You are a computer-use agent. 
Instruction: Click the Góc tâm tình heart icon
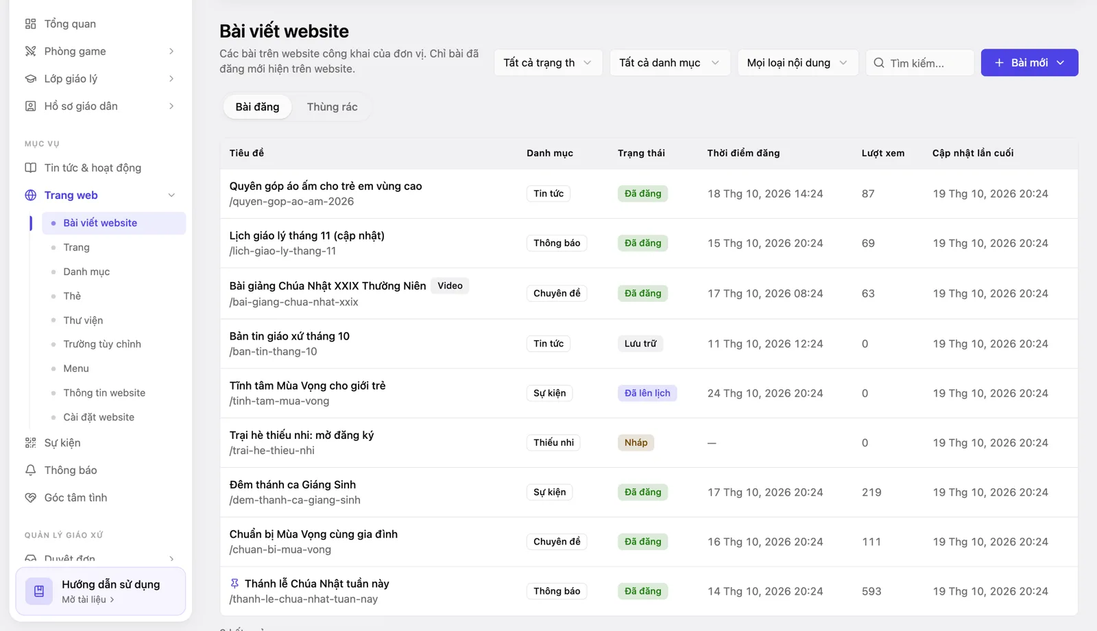click(x=30, y=498)
